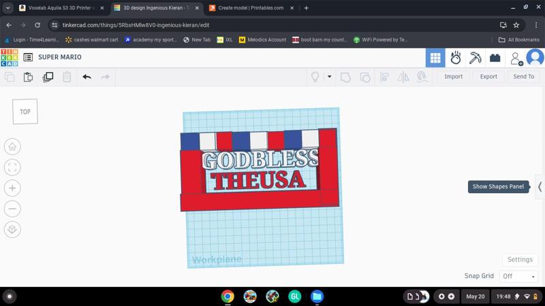This screenshot has height=306, width=545.
Task: Go back in browser history
Action: pos(9,25)
